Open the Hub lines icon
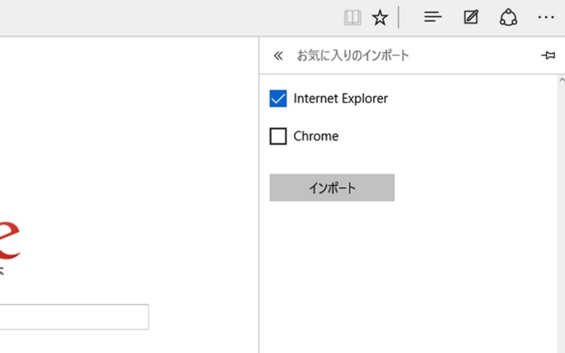This screenshot has height=353, width=565. (x=433, y=16)
